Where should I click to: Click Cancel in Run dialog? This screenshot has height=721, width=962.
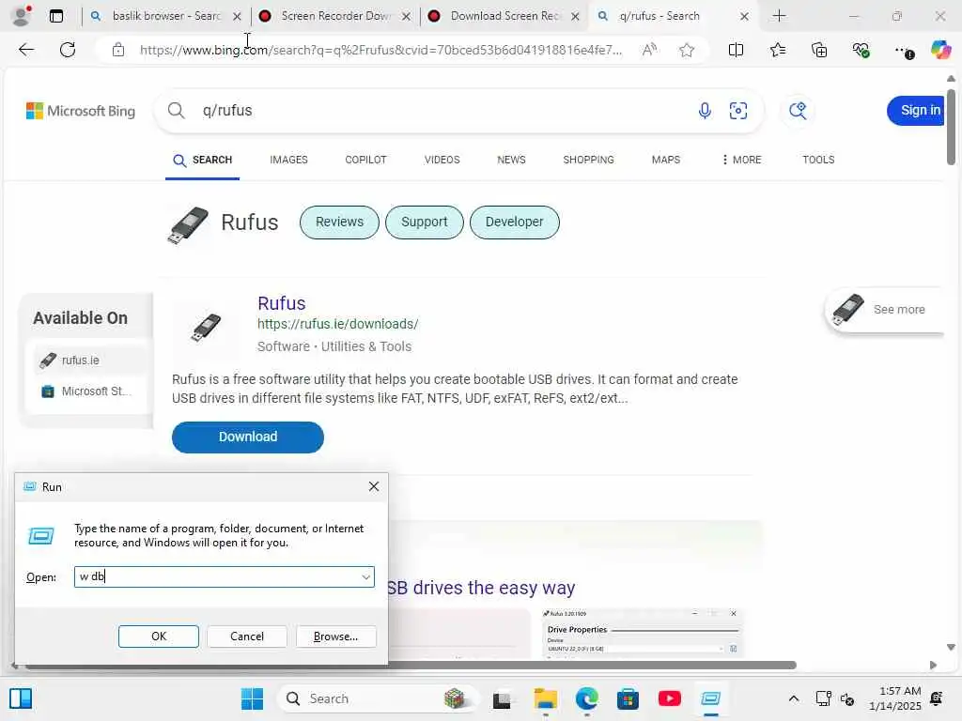click(247, 637)
